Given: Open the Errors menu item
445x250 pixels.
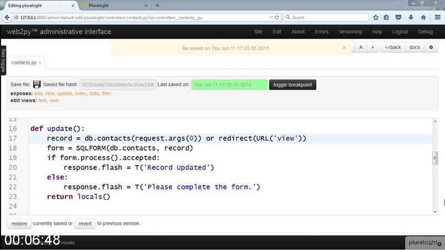Looking at the screenshot, I should click(x=322, y=32).
